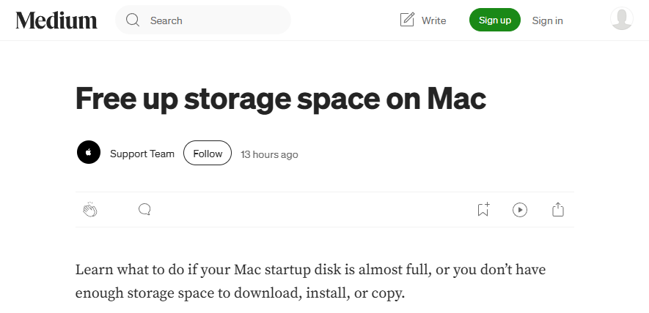Click the Write pencil icon
649x313 pixels.
coord(407,20)
